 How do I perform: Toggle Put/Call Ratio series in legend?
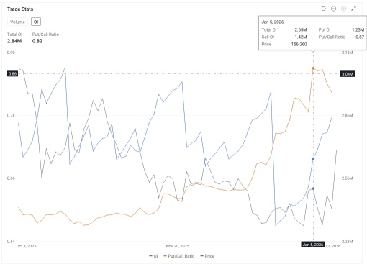(x=178, y=256)
